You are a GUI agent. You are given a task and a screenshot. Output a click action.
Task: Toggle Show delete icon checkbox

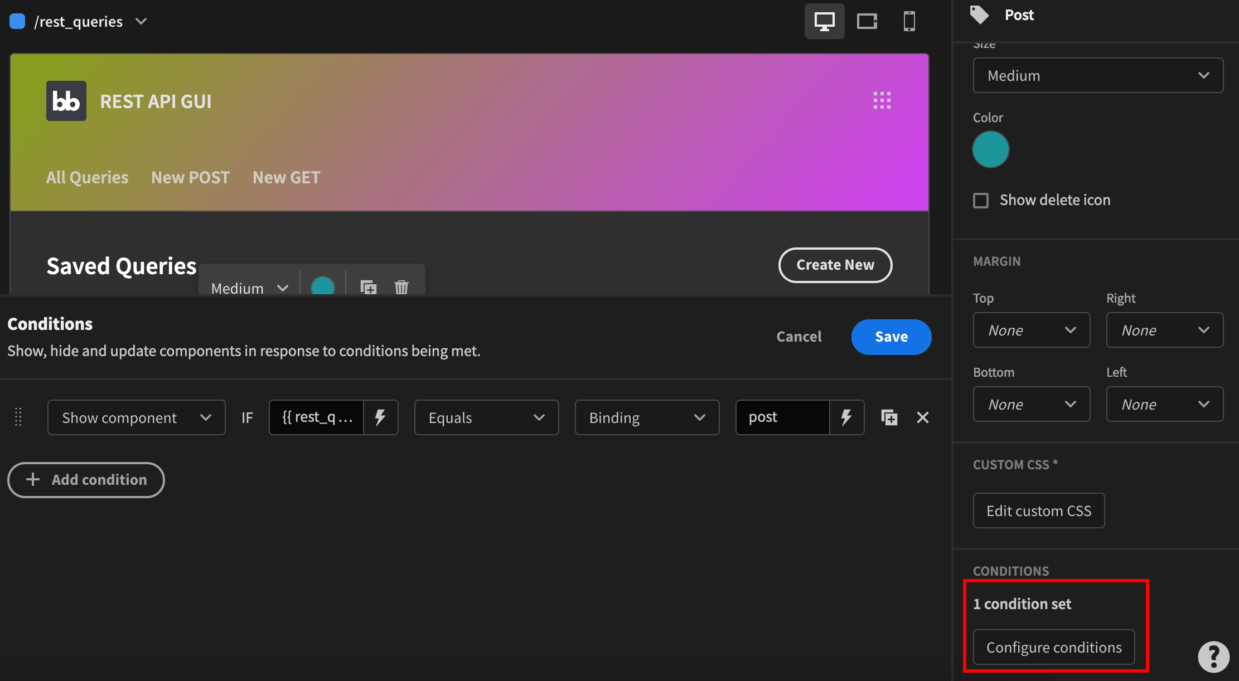(x=981, y=201)
